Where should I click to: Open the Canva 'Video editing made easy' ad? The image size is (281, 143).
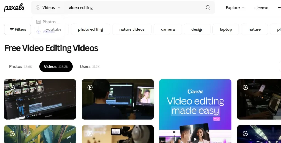pos(195,111)
